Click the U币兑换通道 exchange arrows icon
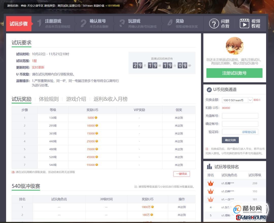This screenshot has height=223, width=274. [x=209, y=90]
